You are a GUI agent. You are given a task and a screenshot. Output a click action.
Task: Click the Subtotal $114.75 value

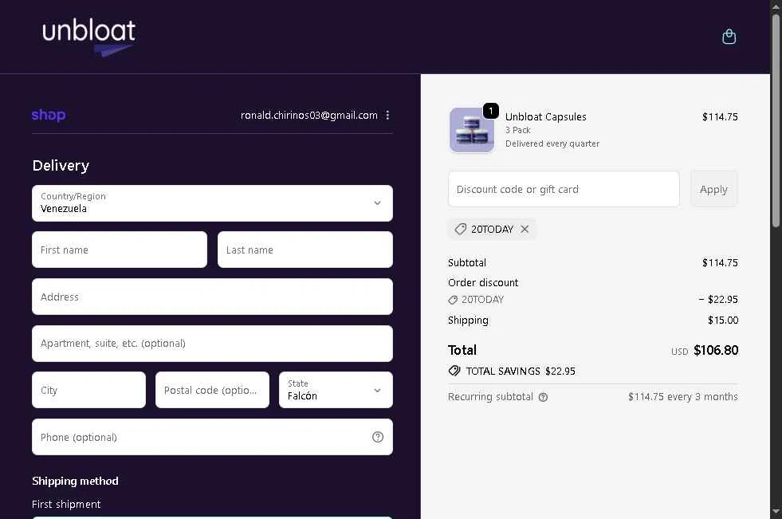(720, 263)
